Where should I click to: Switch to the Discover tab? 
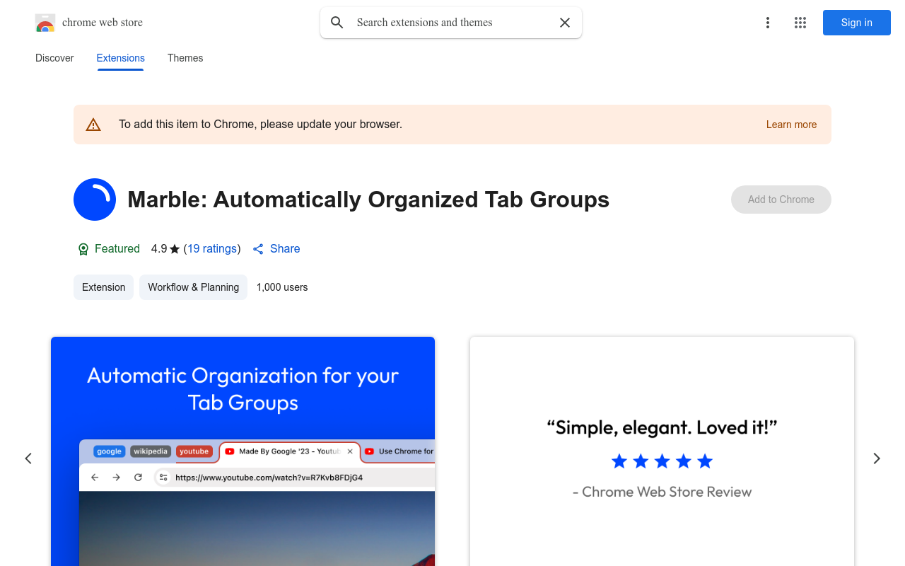[x=54, y=58]
